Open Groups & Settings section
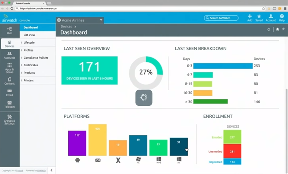288x174 pixels. pos(9,120)
